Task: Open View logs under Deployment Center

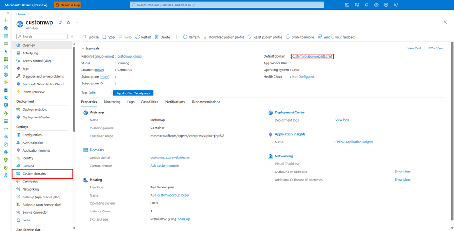Action: coord(342,120)
